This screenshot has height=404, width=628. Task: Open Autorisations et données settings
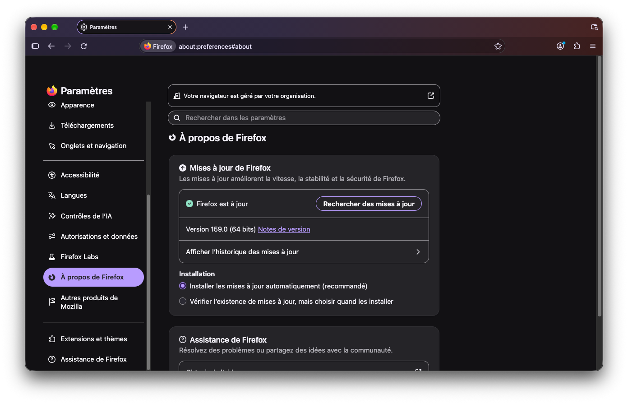pos(93,237)
